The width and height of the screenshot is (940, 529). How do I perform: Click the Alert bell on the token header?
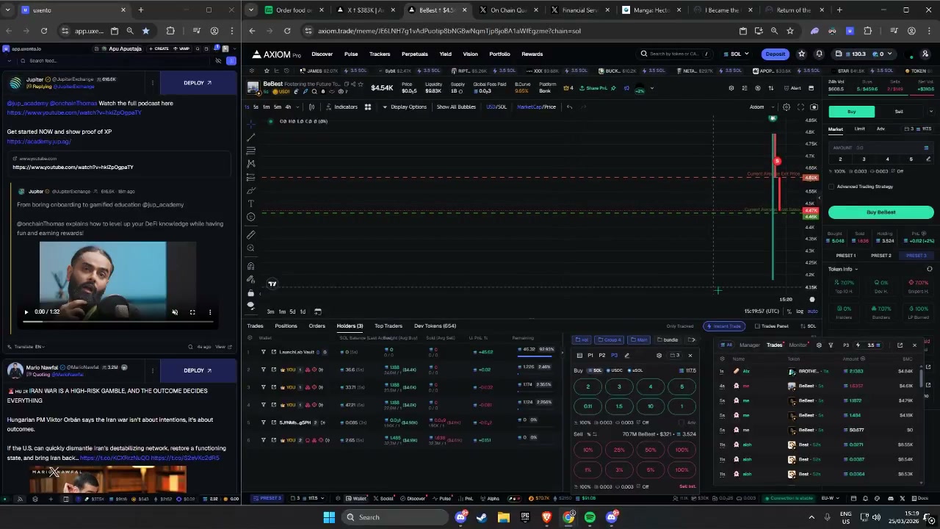[793, 88]
